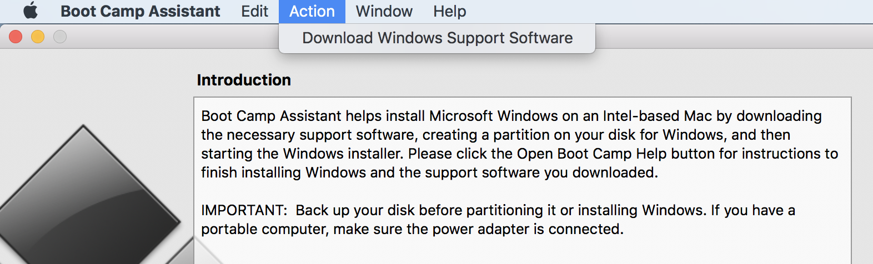This screenshot has width=873, height=264.
Task: Click the empty window title bar
Action: [722, 37]
